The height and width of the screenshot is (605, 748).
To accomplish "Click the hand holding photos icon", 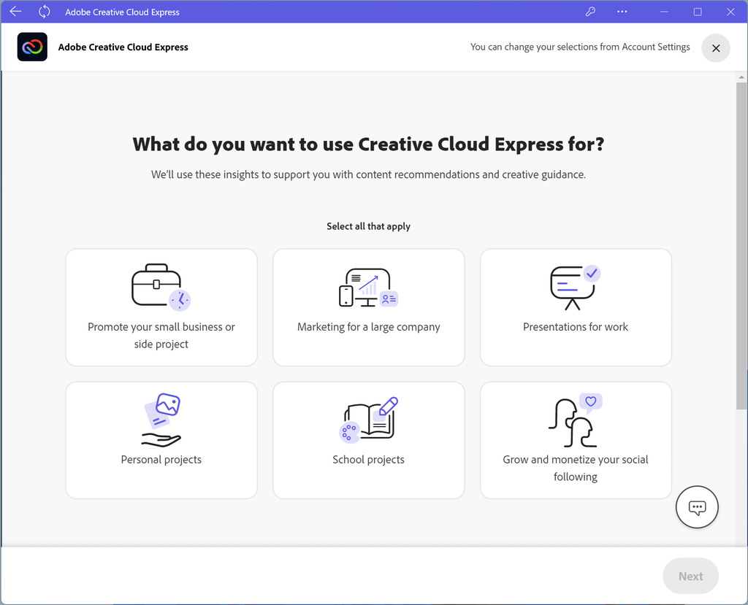I will pyautogui.click(x=161, y=420).
